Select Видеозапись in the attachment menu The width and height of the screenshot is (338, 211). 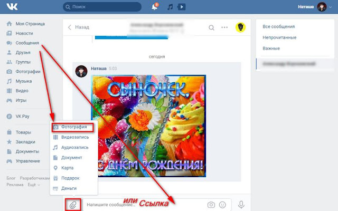[74, 137]
